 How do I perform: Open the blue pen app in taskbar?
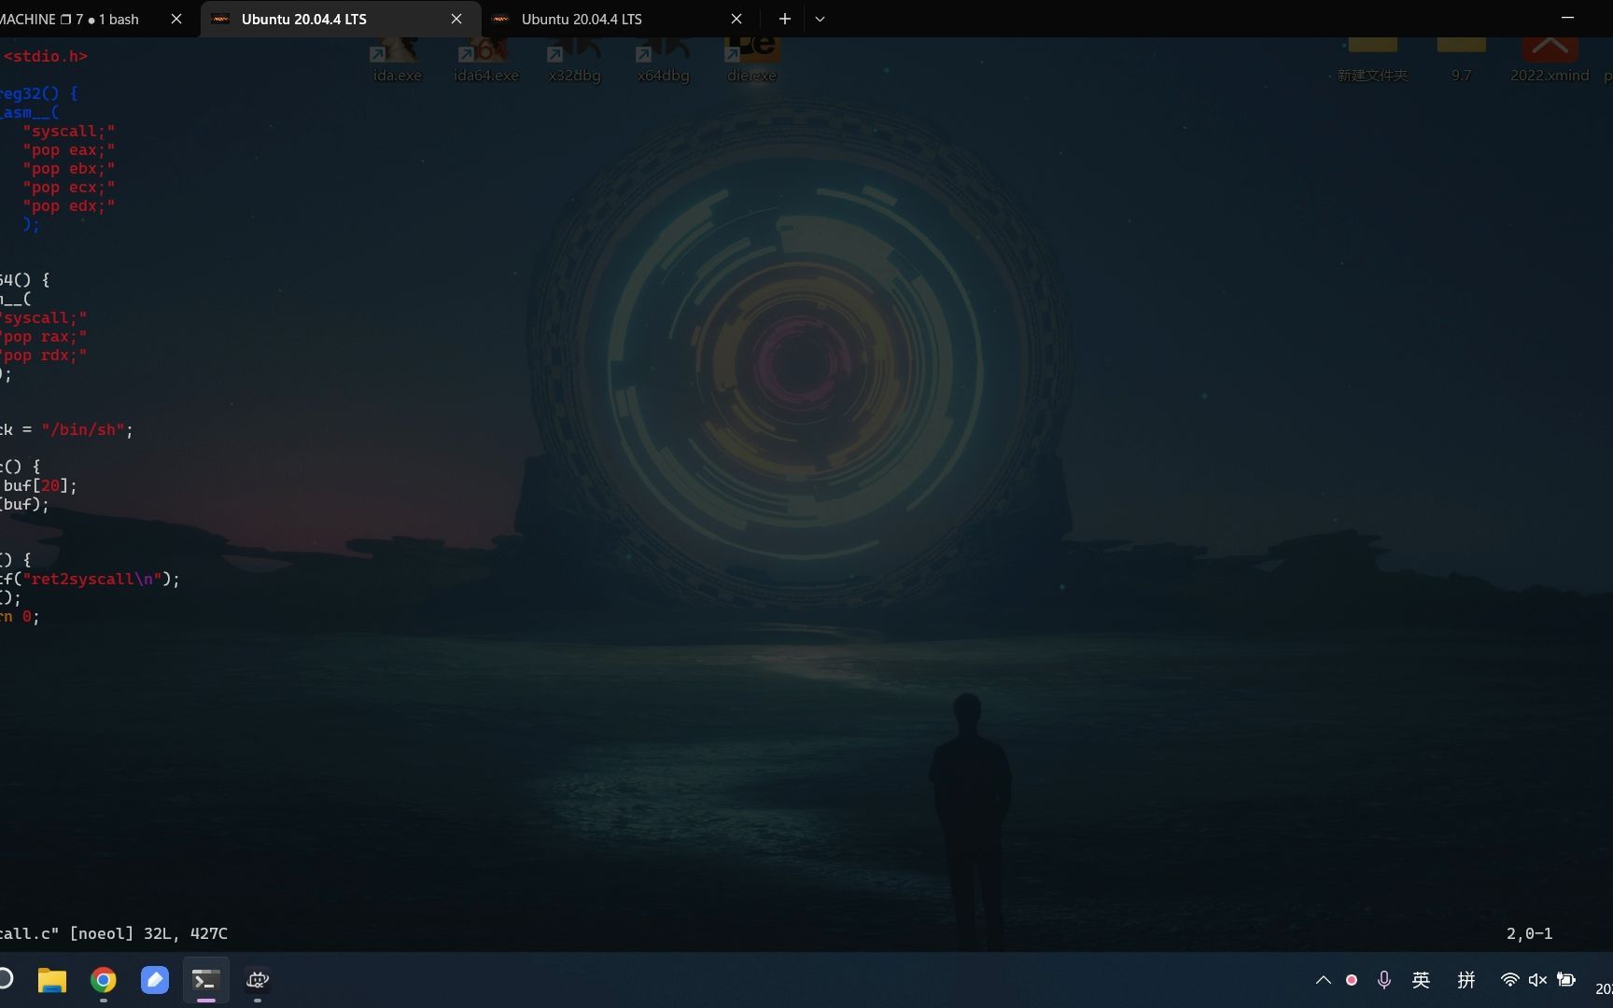pos(155,980)
